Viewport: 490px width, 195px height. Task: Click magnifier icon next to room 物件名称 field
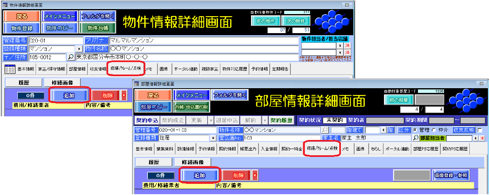326,130
